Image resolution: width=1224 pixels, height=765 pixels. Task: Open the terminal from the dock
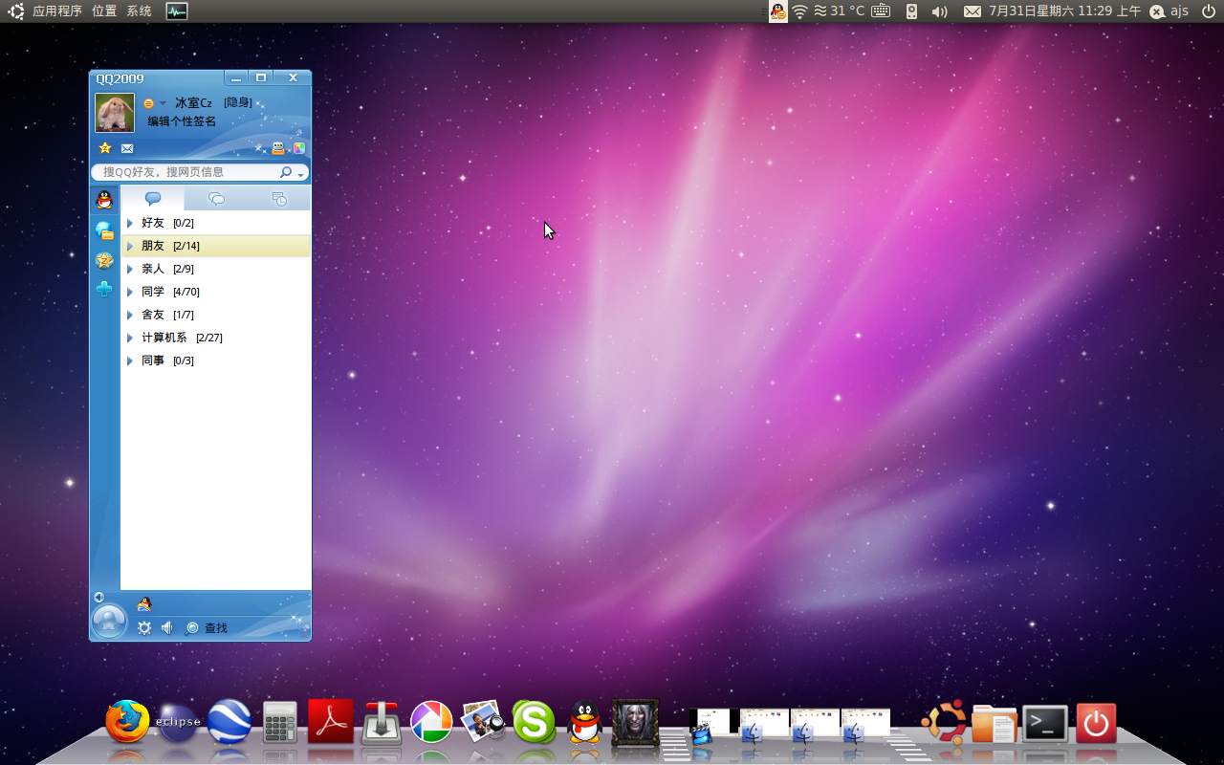[1045, 724]
